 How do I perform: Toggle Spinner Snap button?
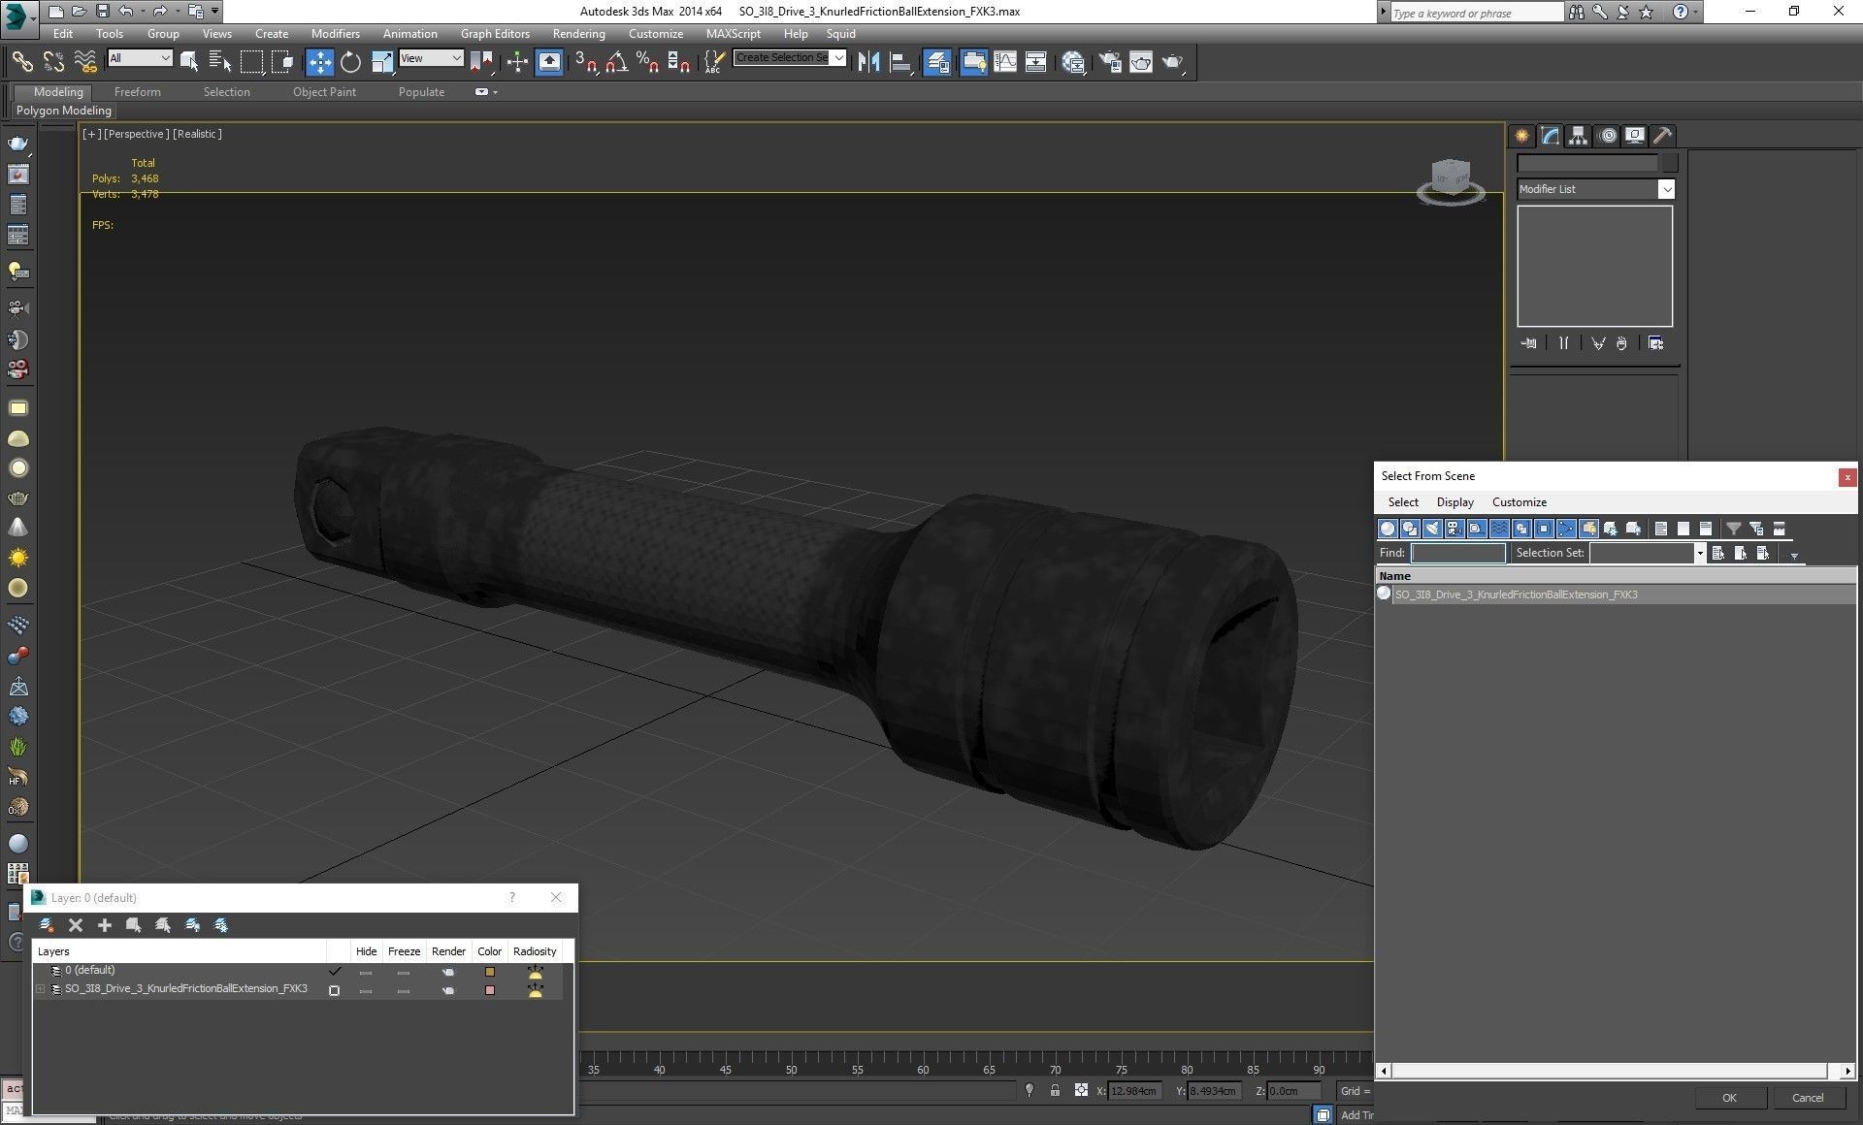click(x=679, y=62)
